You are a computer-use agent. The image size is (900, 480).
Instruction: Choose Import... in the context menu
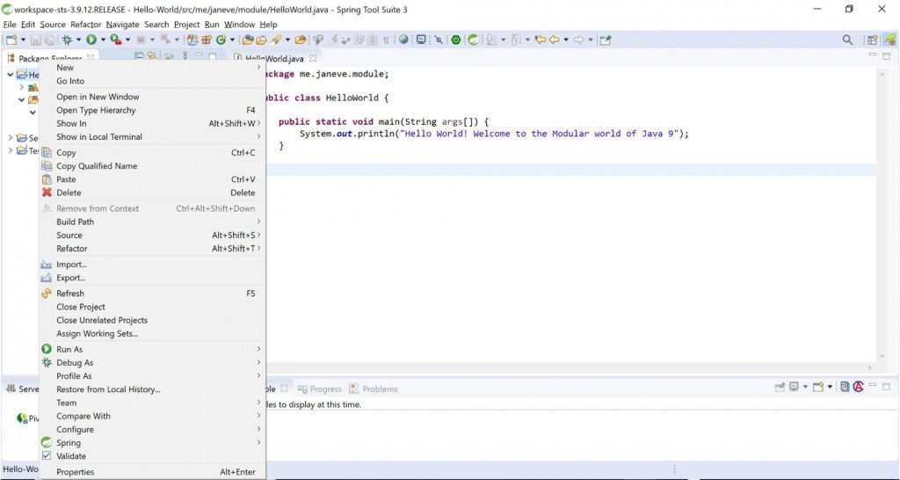(152, 265)
